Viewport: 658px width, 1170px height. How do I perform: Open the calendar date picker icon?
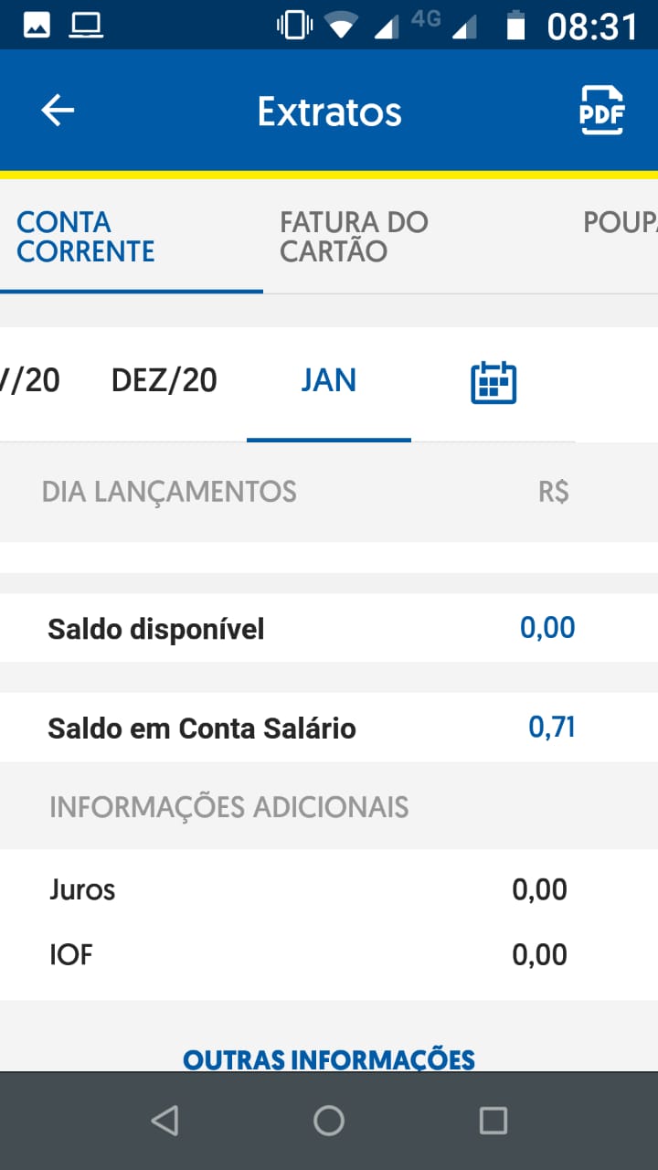click(493, 382)
